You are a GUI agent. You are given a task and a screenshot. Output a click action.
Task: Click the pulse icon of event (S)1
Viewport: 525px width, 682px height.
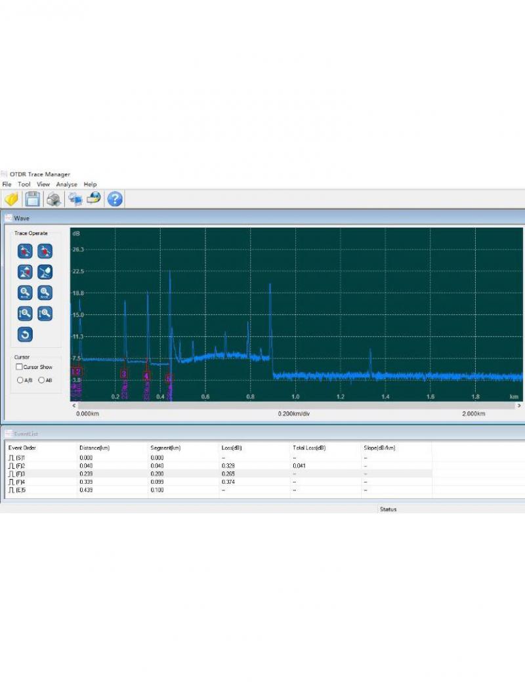11,458
